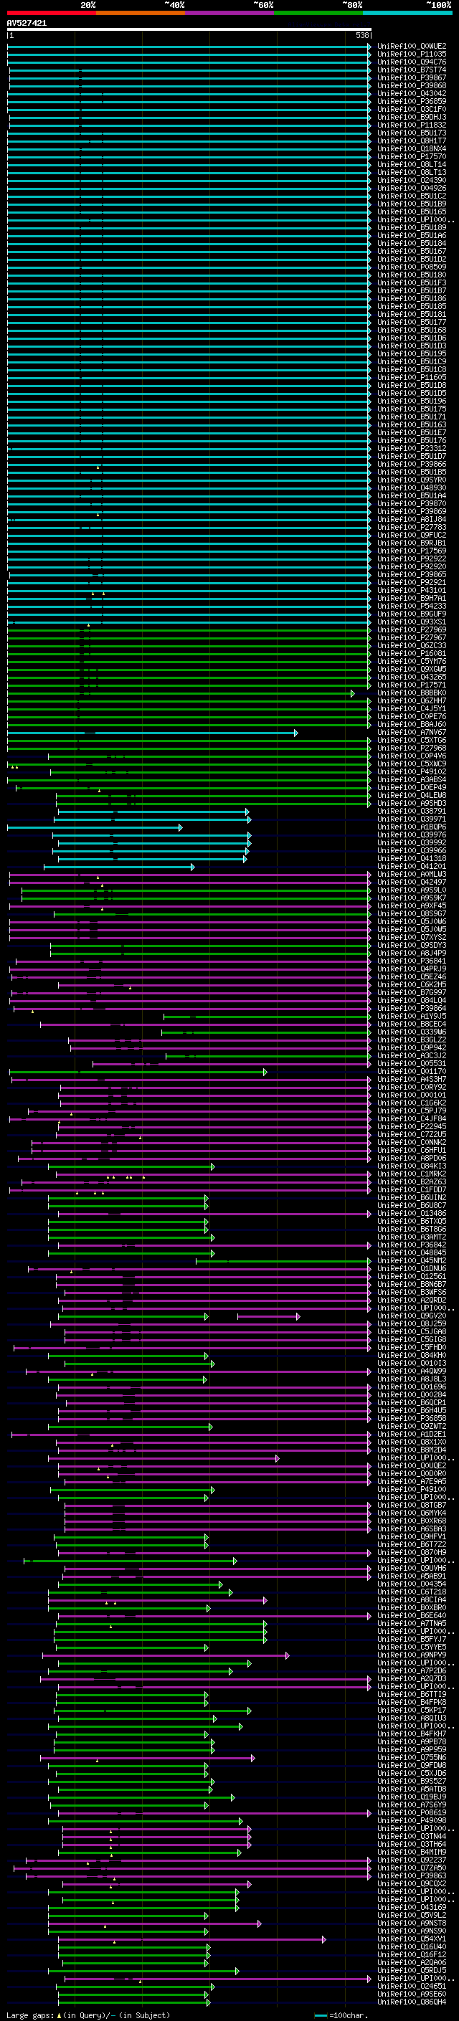
Task: Select the UniRef100_B9DHJ3 label
Action: click(412, 117)
